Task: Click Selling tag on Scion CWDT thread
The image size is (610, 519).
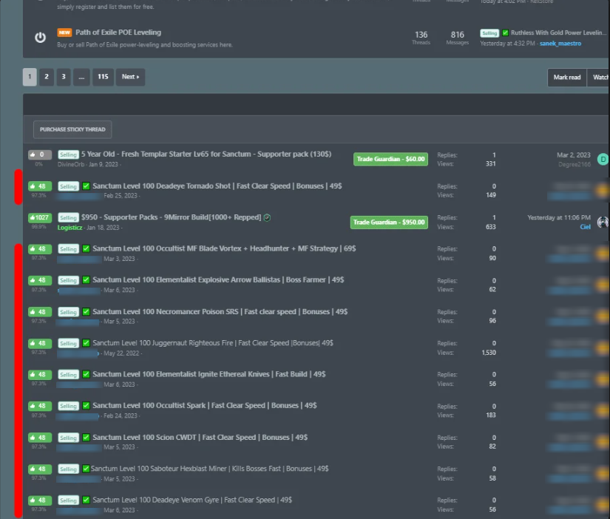Action: 69,438
